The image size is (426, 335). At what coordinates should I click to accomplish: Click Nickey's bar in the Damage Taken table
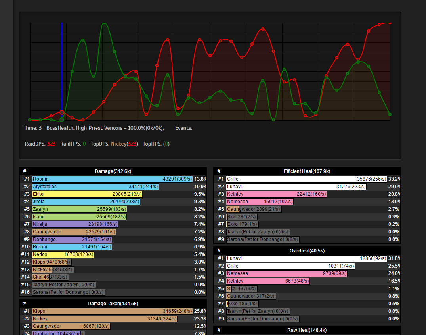(105, 319)
